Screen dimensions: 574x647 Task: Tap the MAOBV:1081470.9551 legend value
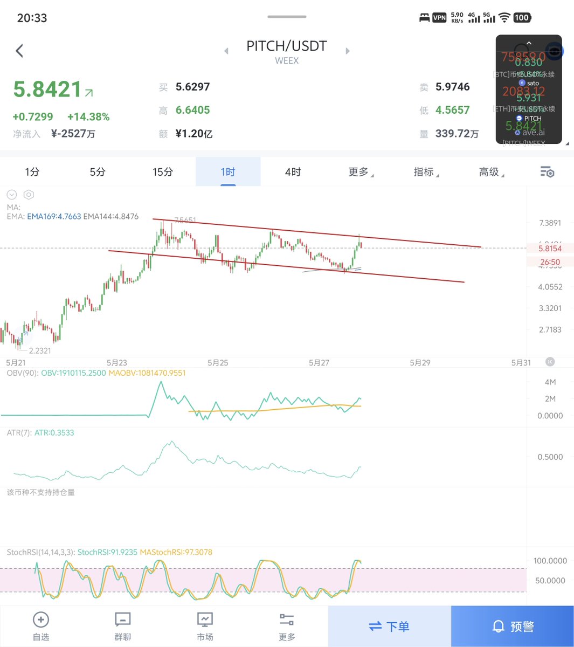coord(147,373)
